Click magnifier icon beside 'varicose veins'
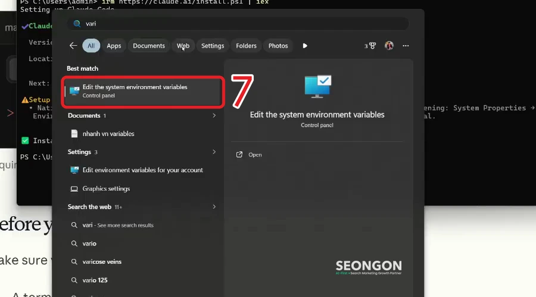 coord(74,262)
